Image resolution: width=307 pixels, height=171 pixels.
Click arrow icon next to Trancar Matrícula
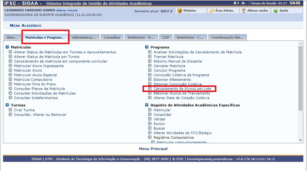pos(150,57)
